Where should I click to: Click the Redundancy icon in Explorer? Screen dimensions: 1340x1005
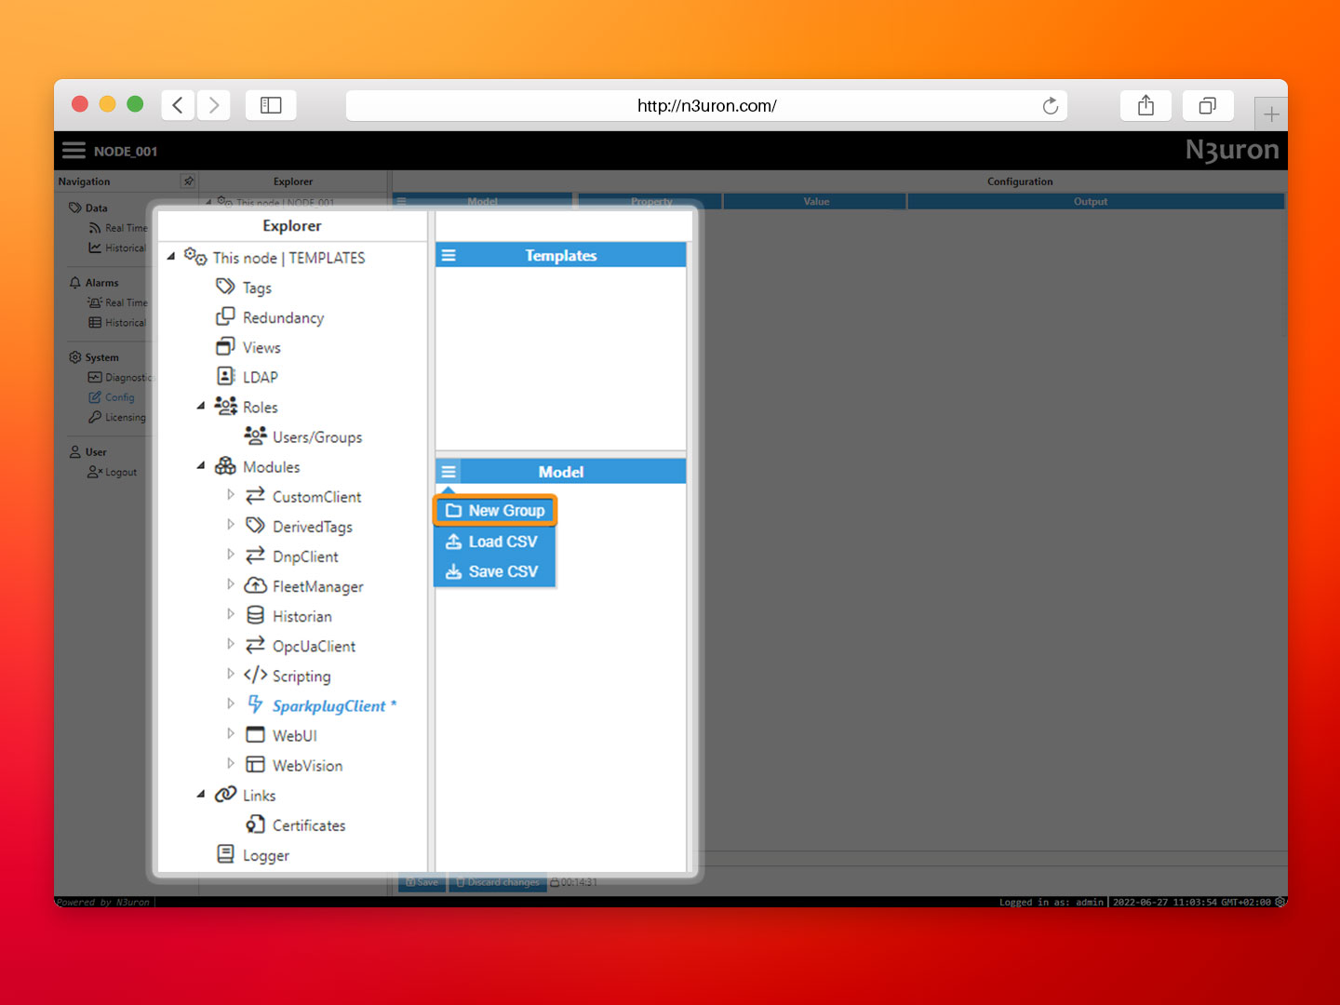click(x=225, y=316)
